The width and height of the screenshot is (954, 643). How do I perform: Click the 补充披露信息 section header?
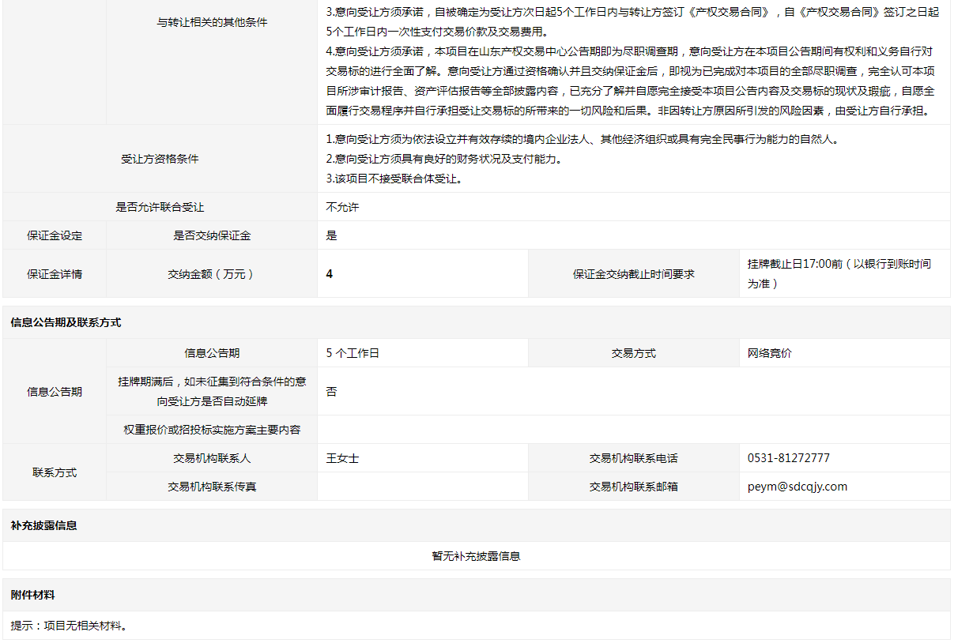(43, 525)
